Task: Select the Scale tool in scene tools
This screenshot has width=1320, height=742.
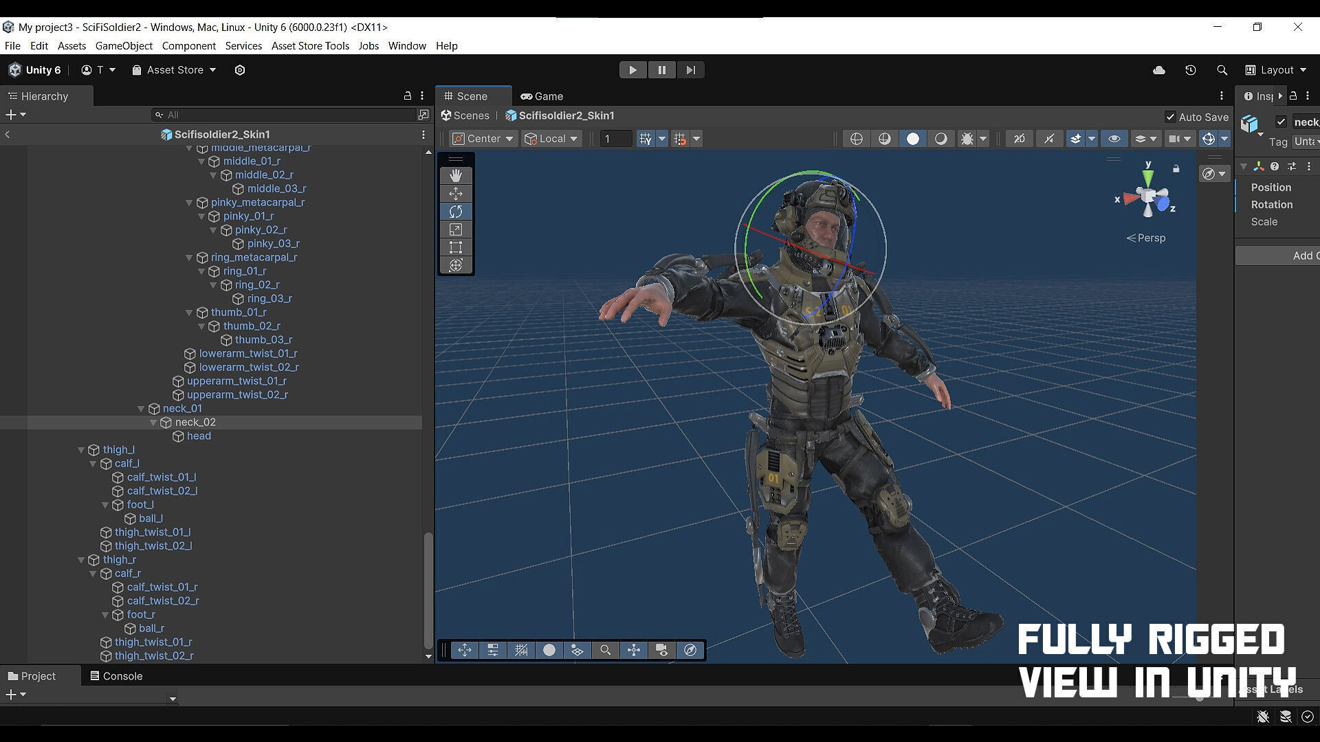Action: coord(456,229)
